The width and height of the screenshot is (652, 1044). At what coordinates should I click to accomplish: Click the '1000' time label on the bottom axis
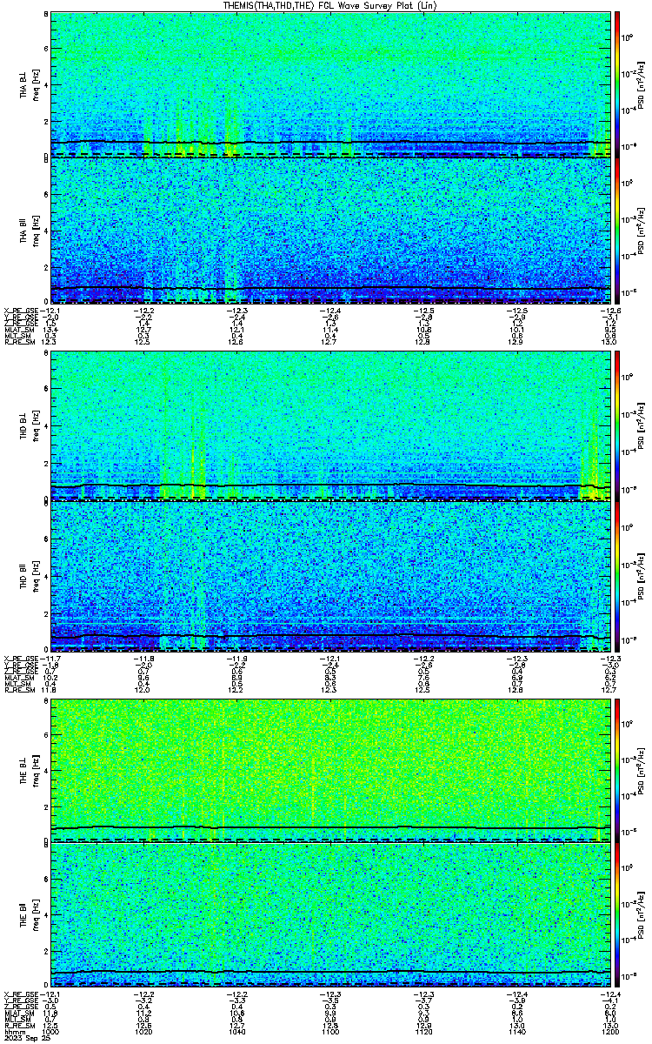click(x=52, y=1032)
